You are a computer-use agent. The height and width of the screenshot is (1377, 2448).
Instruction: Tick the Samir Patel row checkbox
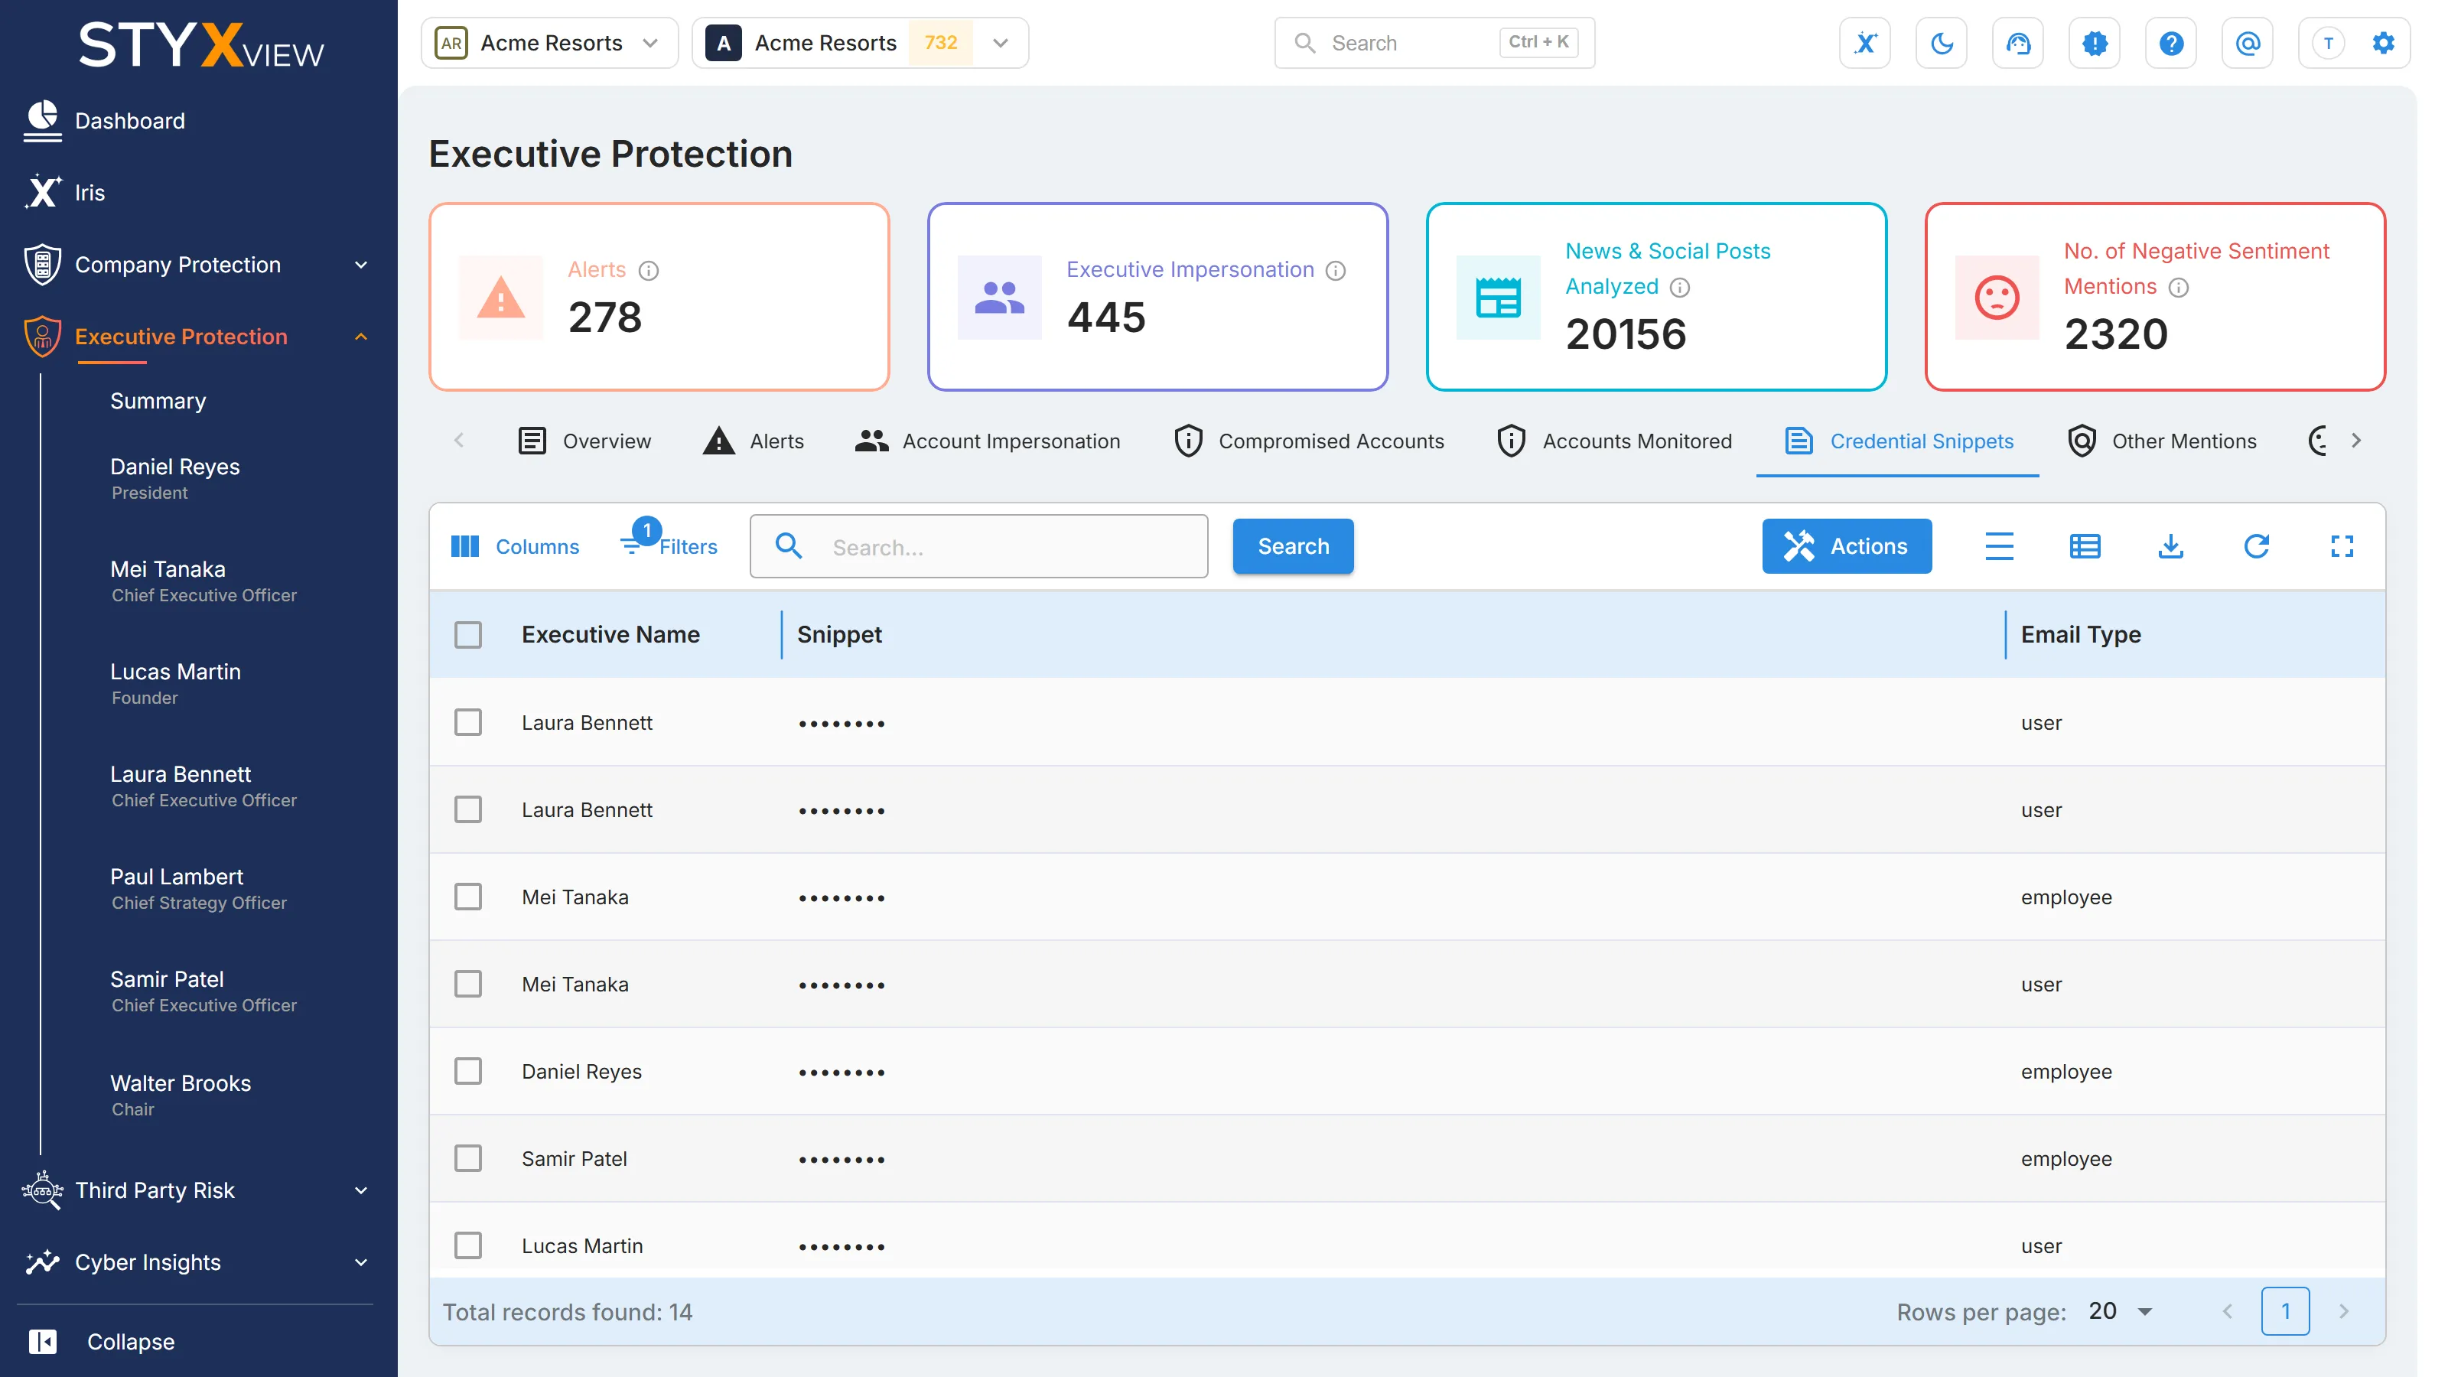[467, 1158]
